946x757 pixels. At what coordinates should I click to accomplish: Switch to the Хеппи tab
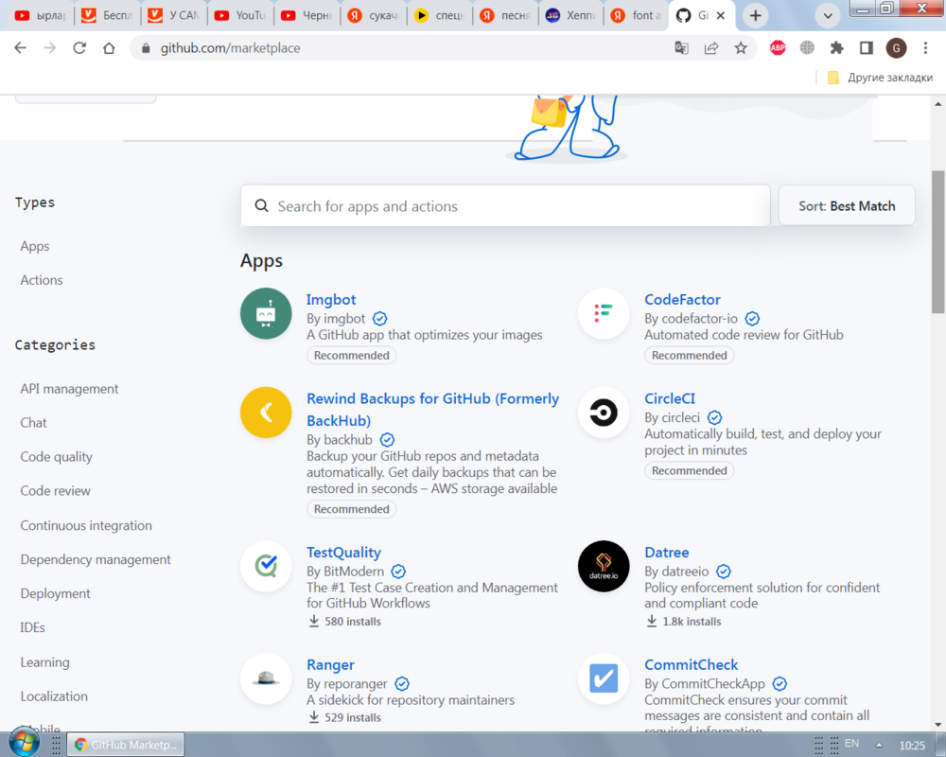tap(570, 16)
